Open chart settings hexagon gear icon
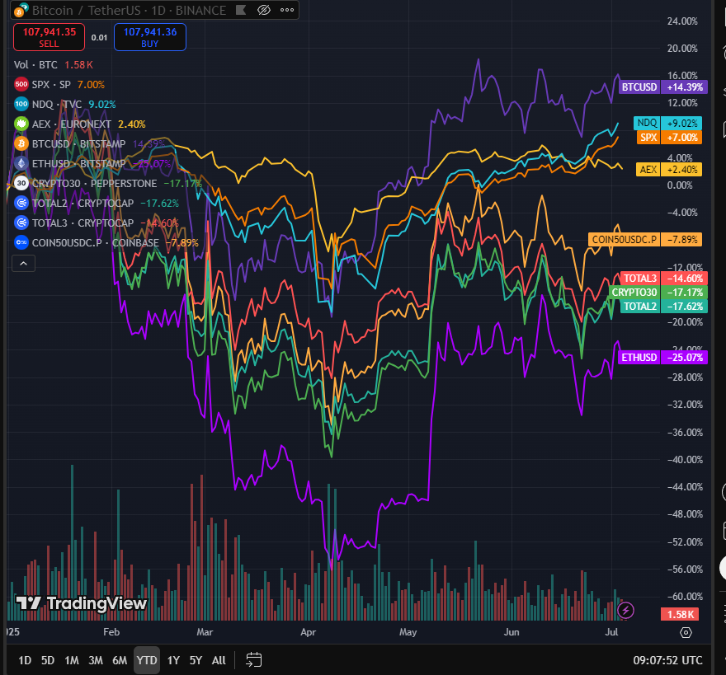Image resolution: width=726 pixels, height=675 pixels. (686, 632)
